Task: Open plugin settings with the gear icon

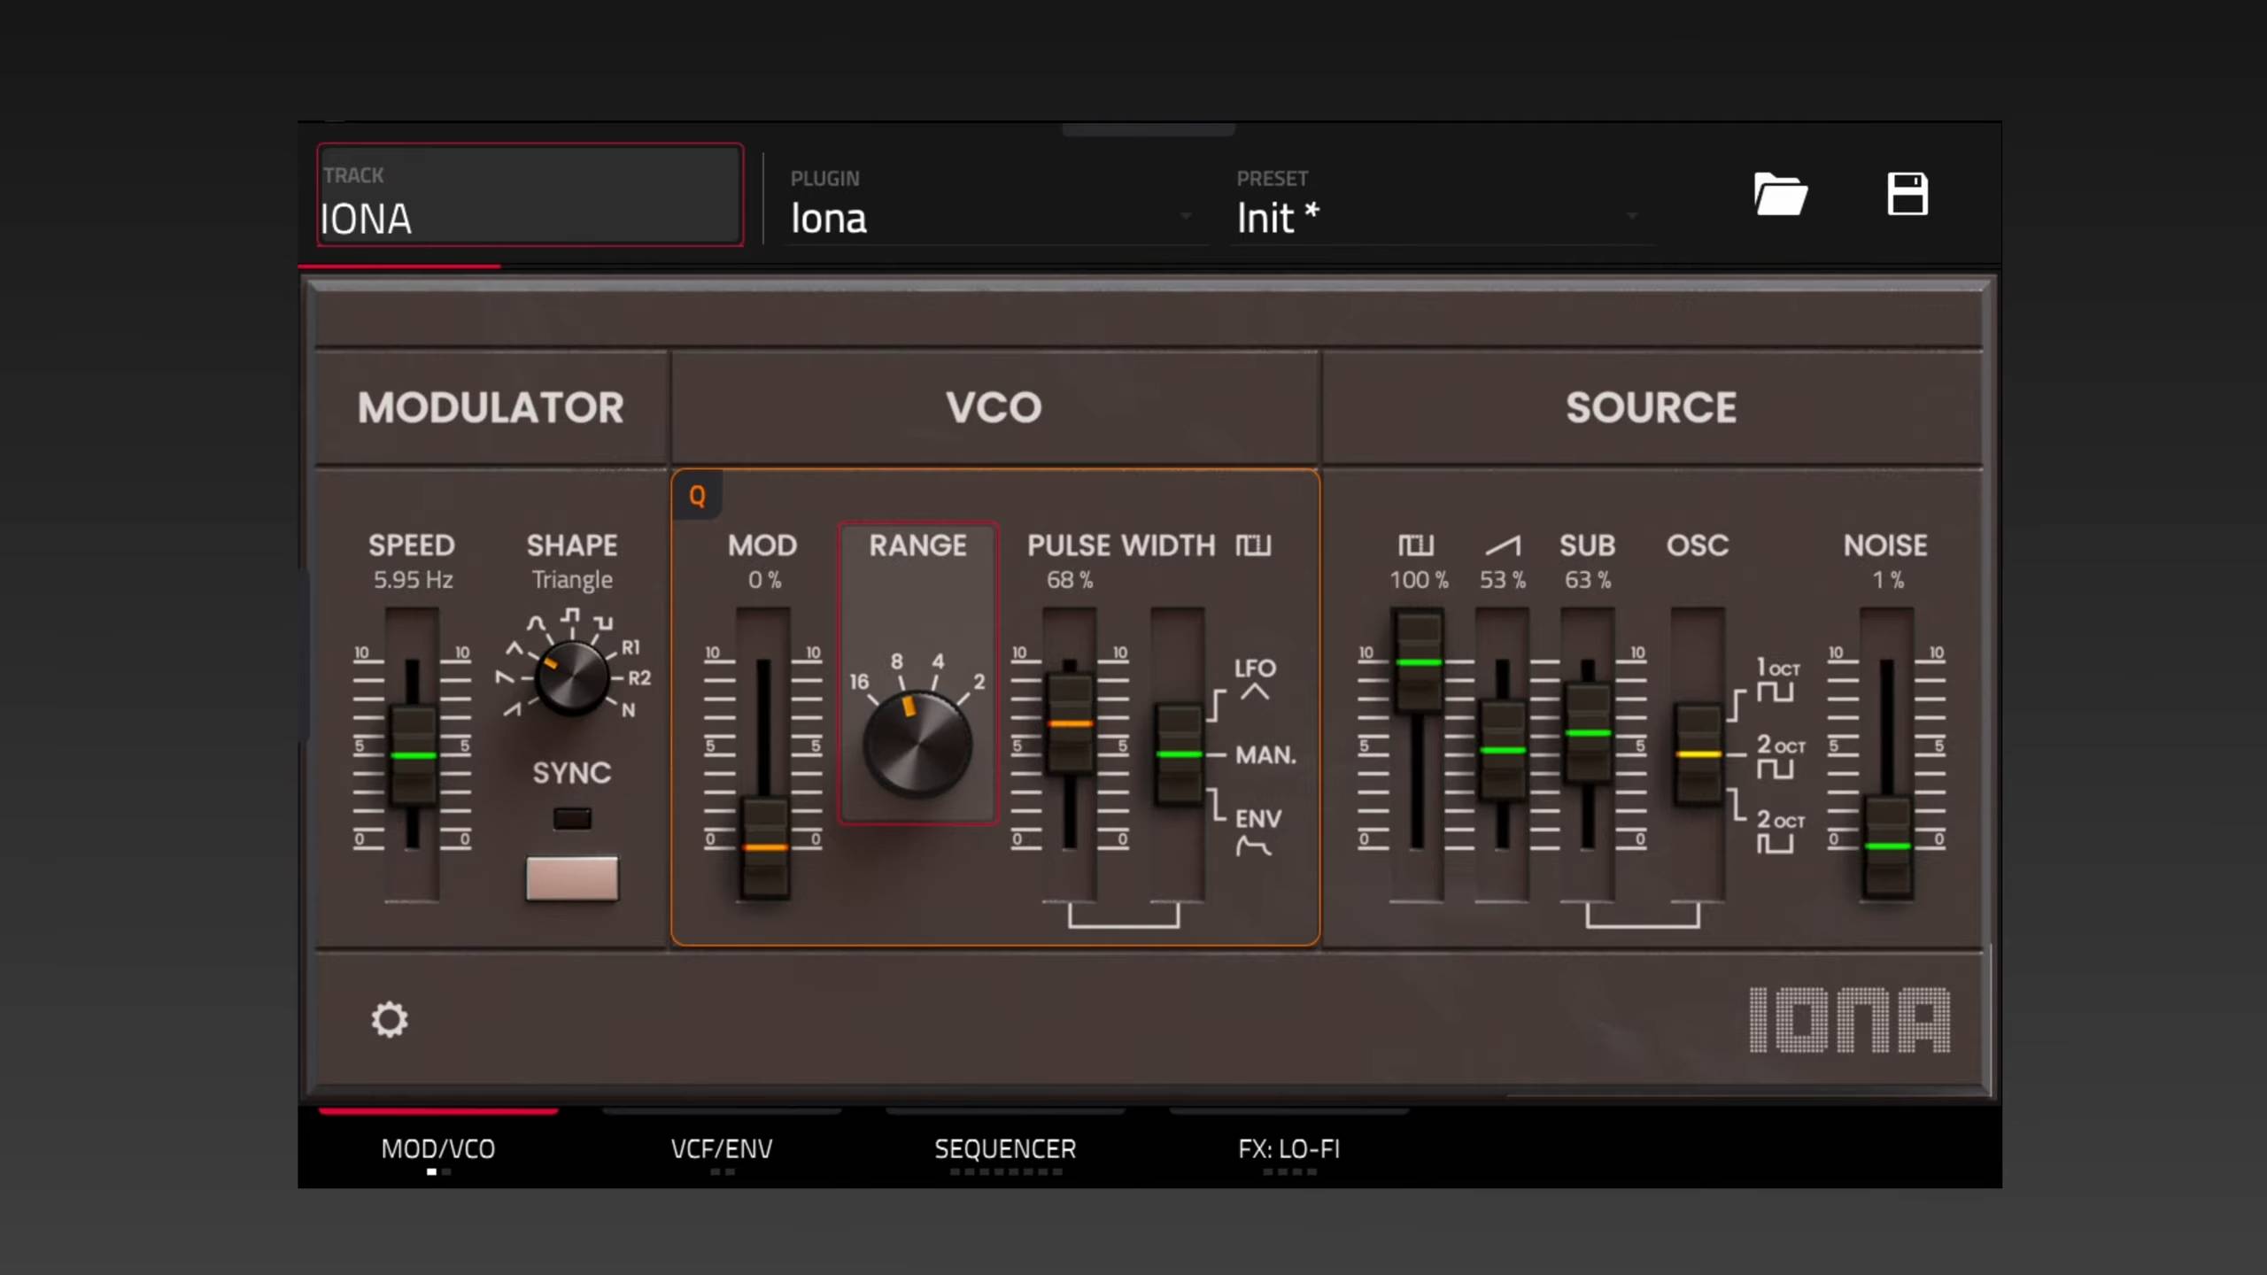Action: coord(390,1020)
